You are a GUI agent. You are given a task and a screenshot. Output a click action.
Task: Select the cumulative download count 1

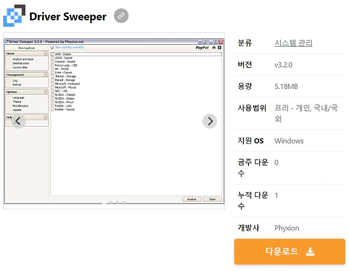276,195
